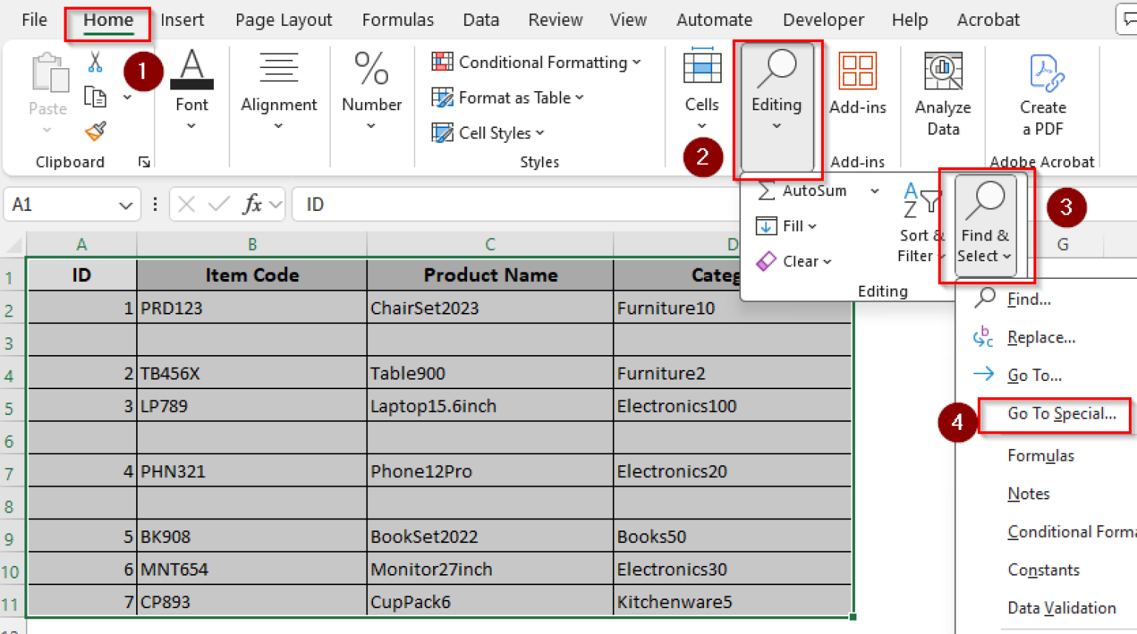Expand the Paste dropdown arrow
This screenshot has width=1137, height=634.
(x=47, y=129)
